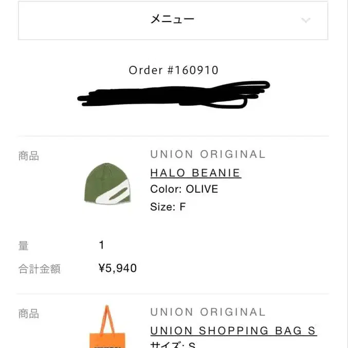
Task: Click UNION ORIGINAL brand above HALO BEANIE
Action: (x=208, y=154)
